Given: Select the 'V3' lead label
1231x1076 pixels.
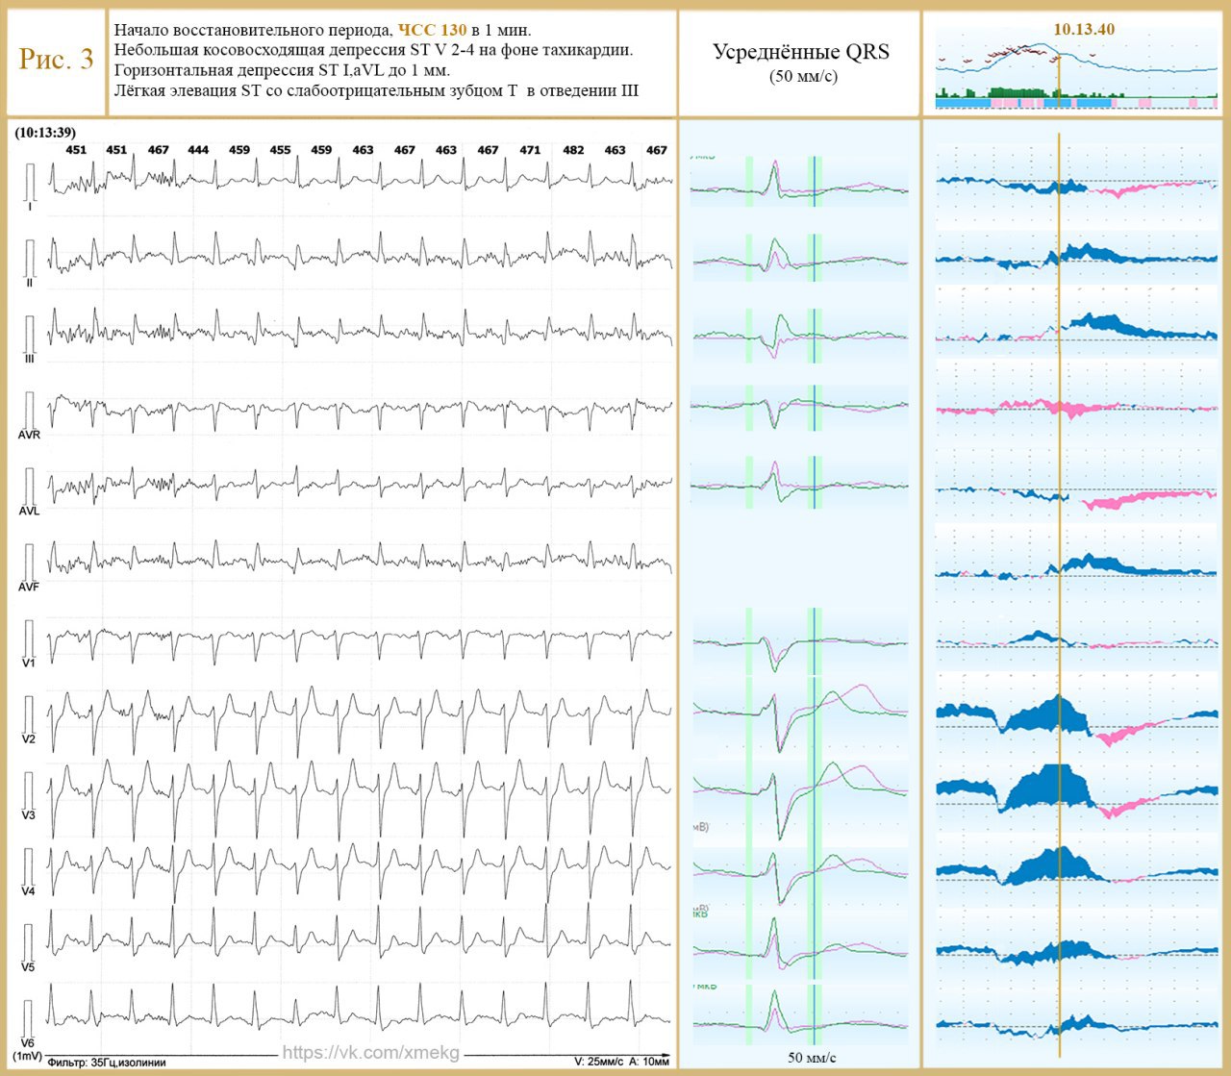Looking at the screenshot, I should pyautogui.click(x=29, y=815).
